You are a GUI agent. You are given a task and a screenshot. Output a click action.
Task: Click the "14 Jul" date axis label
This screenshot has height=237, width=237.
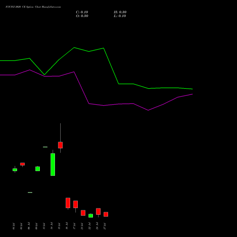pyautogui.click(x=52, y=226)
